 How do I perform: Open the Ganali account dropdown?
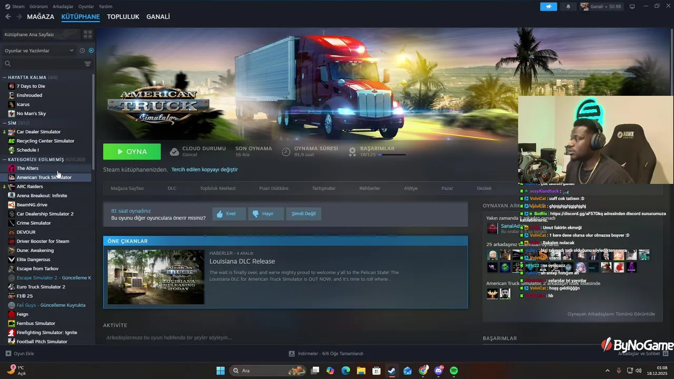pos(601,6)
